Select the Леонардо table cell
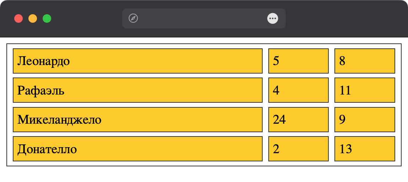The image size is (408, 182). (x=138, y=61)
